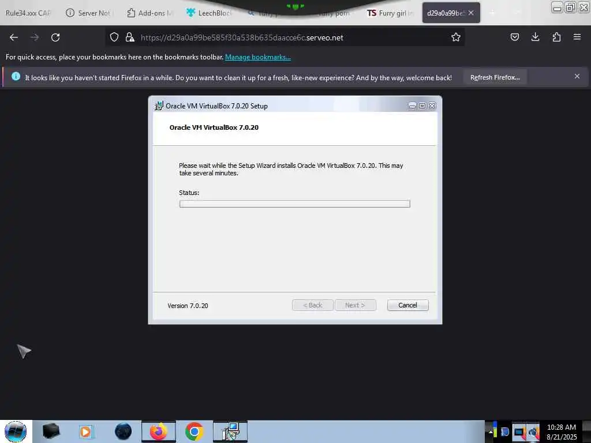Click the blue D-shaped tray icon
This screenshot has width=591, height=443.
tap(504, 432)
